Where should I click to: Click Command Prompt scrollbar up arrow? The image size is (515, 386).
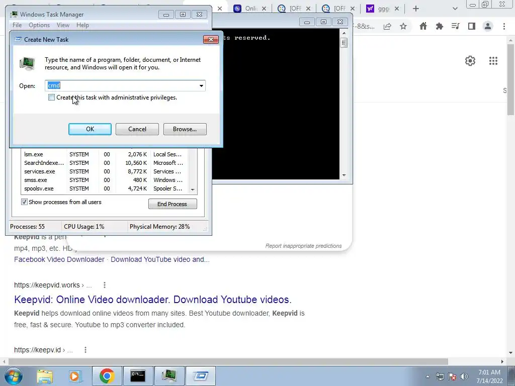(x=344, y=33)
